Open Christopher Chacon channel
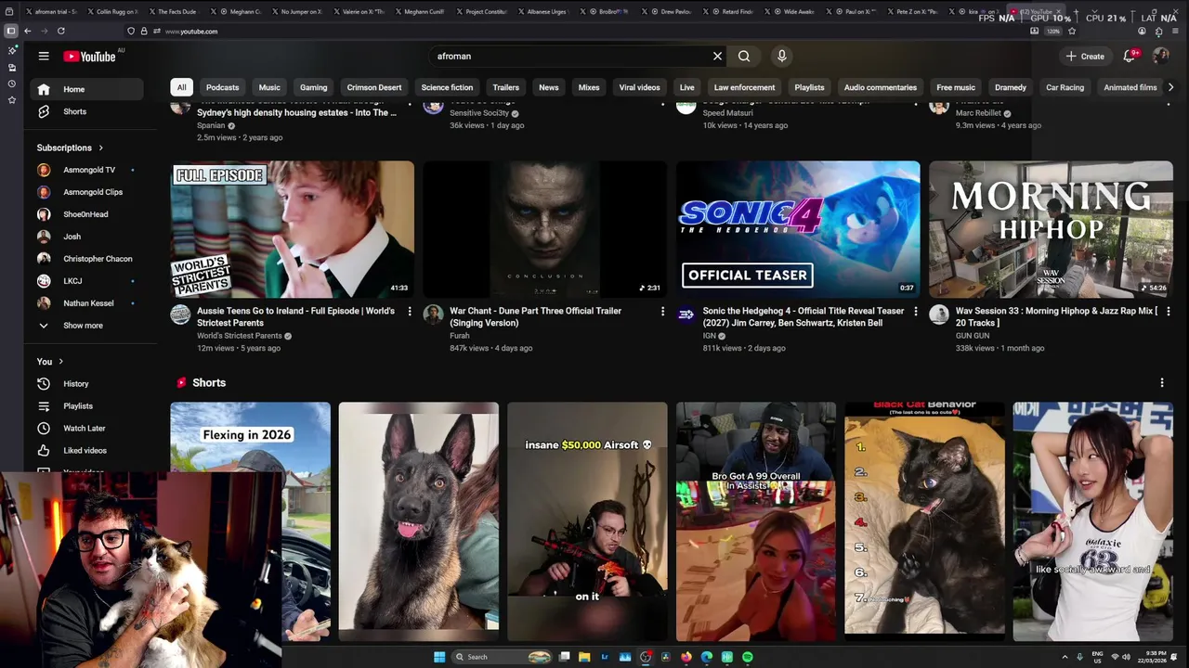1189x668 pixels. [85, 259]
